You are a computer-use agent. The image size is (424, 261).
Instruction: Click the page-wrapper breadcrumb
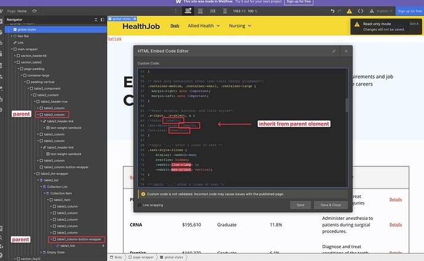click(x=141, y=257)
